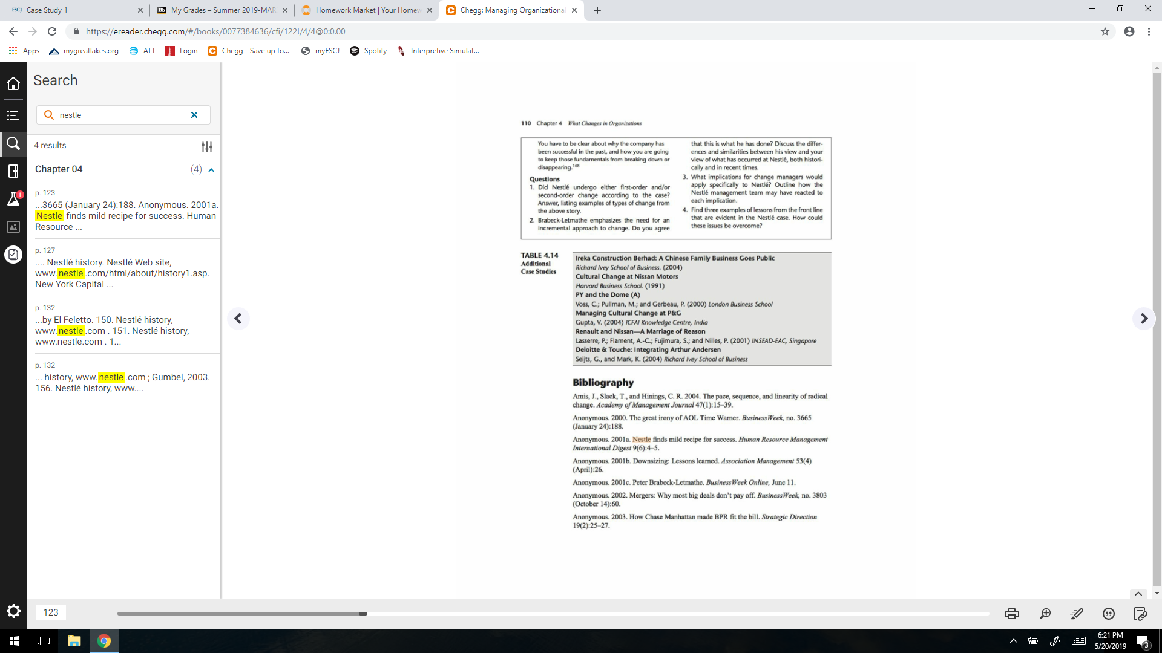Open the Windows Start menu
The height and width of the screenshot is (653, 1162).
(15, 641)
